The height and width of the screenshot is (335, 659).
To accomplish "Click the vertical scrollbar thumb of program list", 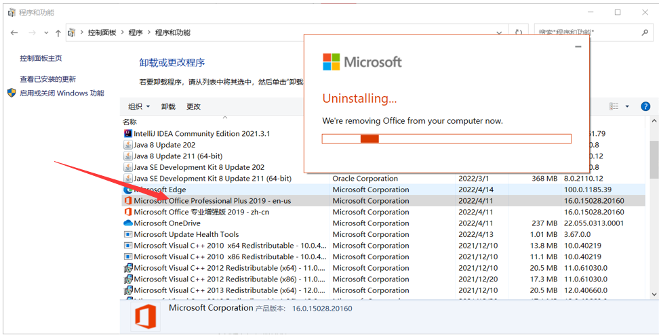I will click(x=654, y=159).
